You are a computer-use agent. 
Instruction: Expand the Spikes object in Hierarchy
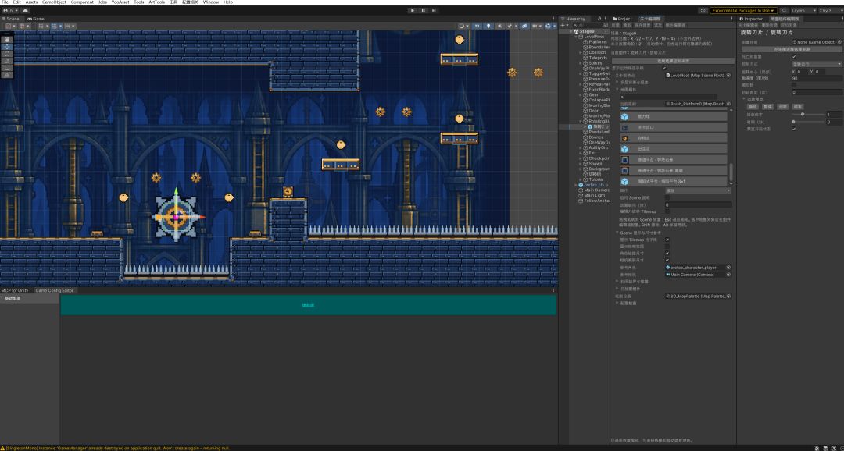tap(581, 63)
